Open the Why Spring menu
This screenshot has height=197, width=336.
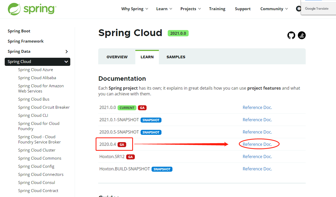[135, 9]
